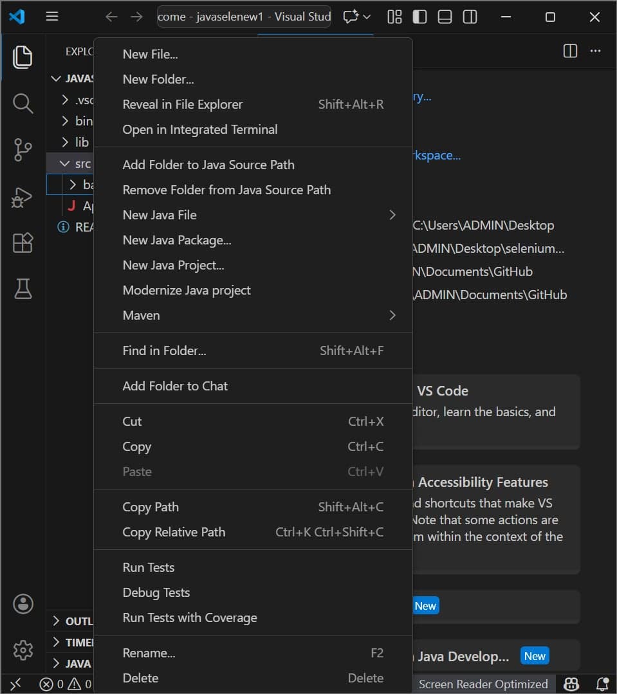Select Add Folder to Java Source Path
Image resolution: width=617 pixels, height=694 pixels.
point(253,165)
